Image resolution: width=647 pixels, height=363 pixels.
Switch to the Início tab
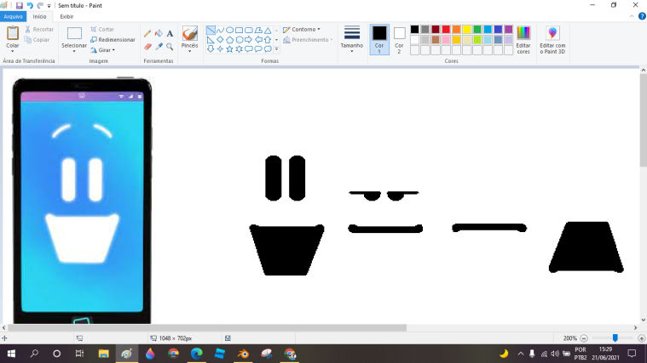tap(39, 16)
